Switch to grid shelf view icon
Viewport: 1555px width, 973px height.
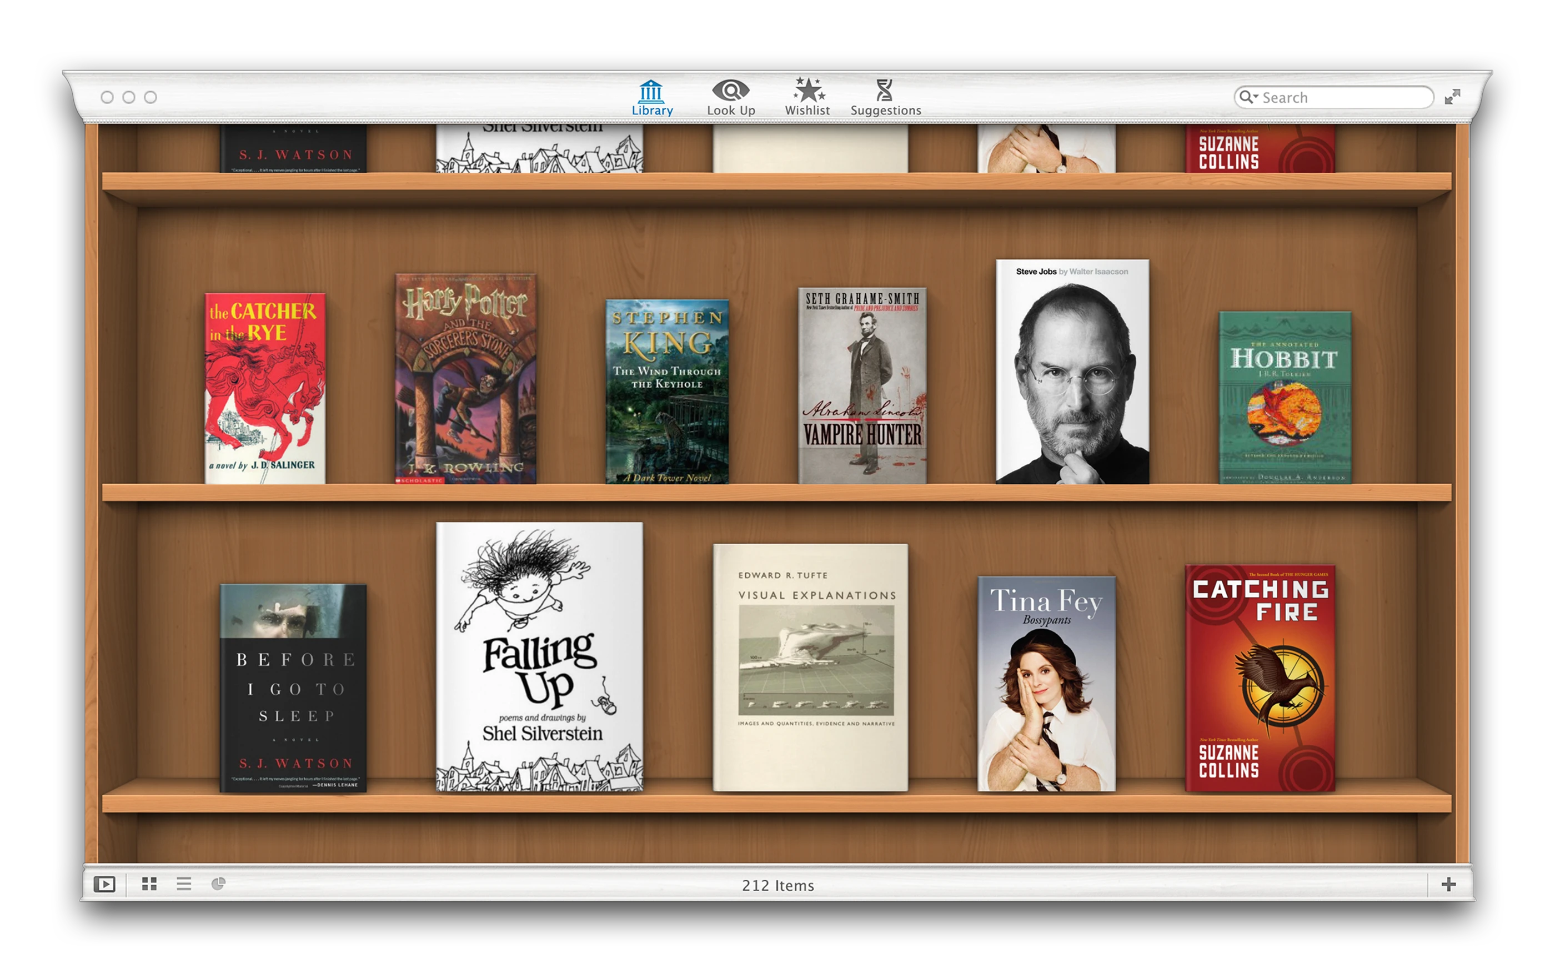[x=149, y=884]
